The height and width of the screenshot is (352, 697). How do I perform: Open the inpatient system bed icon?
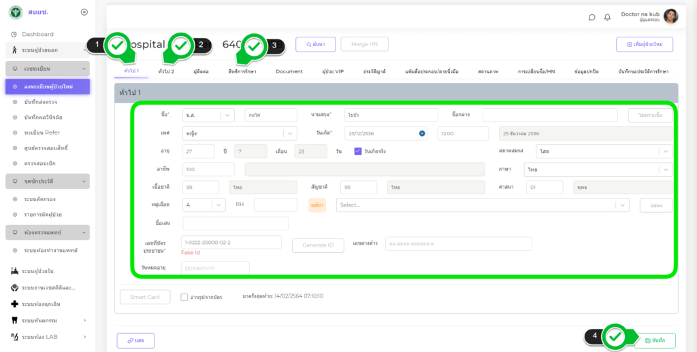[x=15, y=270]
